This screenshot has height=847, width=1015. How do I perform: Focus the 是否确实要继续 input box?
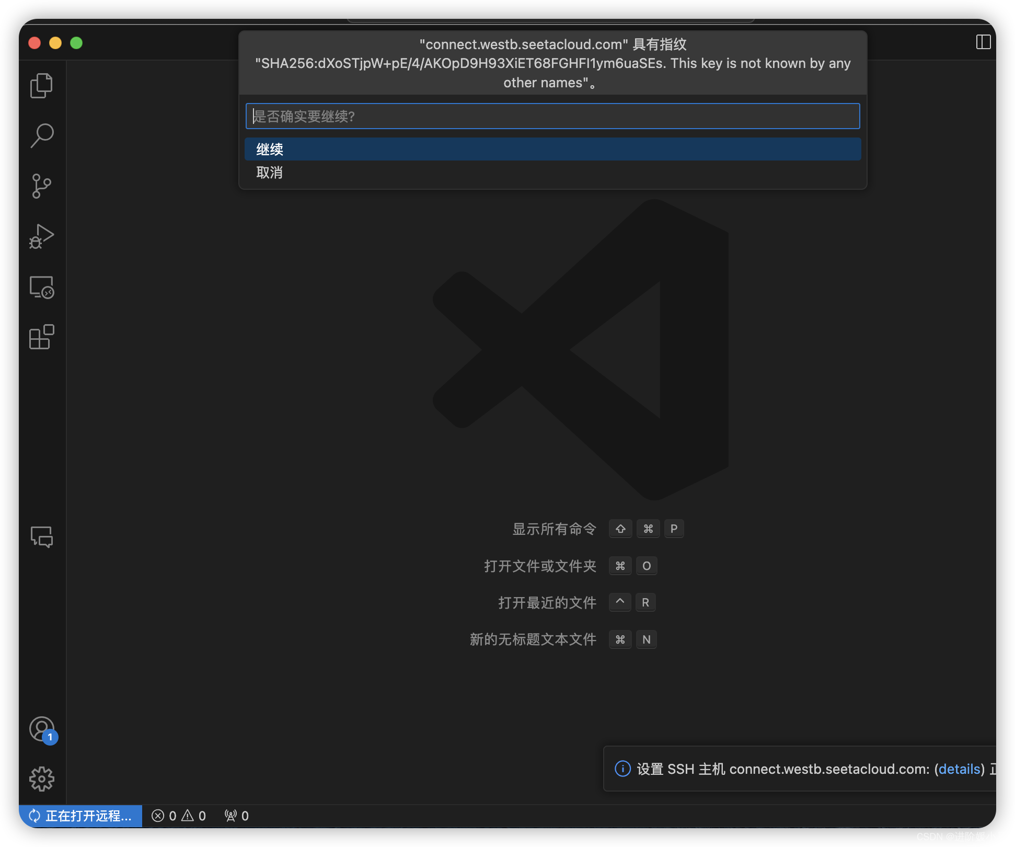[x=552, y=116]
